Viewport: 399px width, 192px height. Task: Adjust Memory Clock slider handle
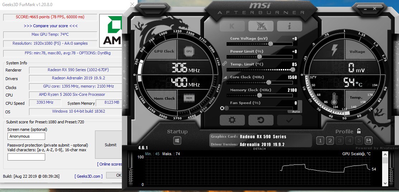point(259,95)
